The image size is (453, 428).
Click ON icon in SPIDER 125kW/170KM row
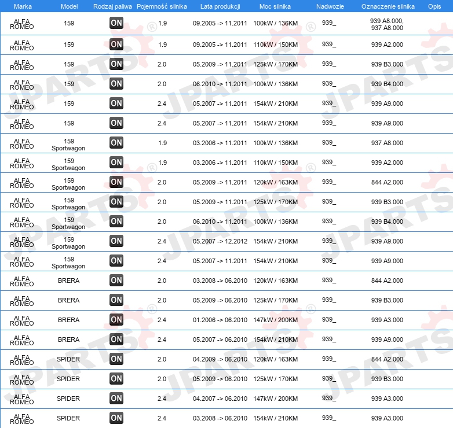tap(116, 379)
